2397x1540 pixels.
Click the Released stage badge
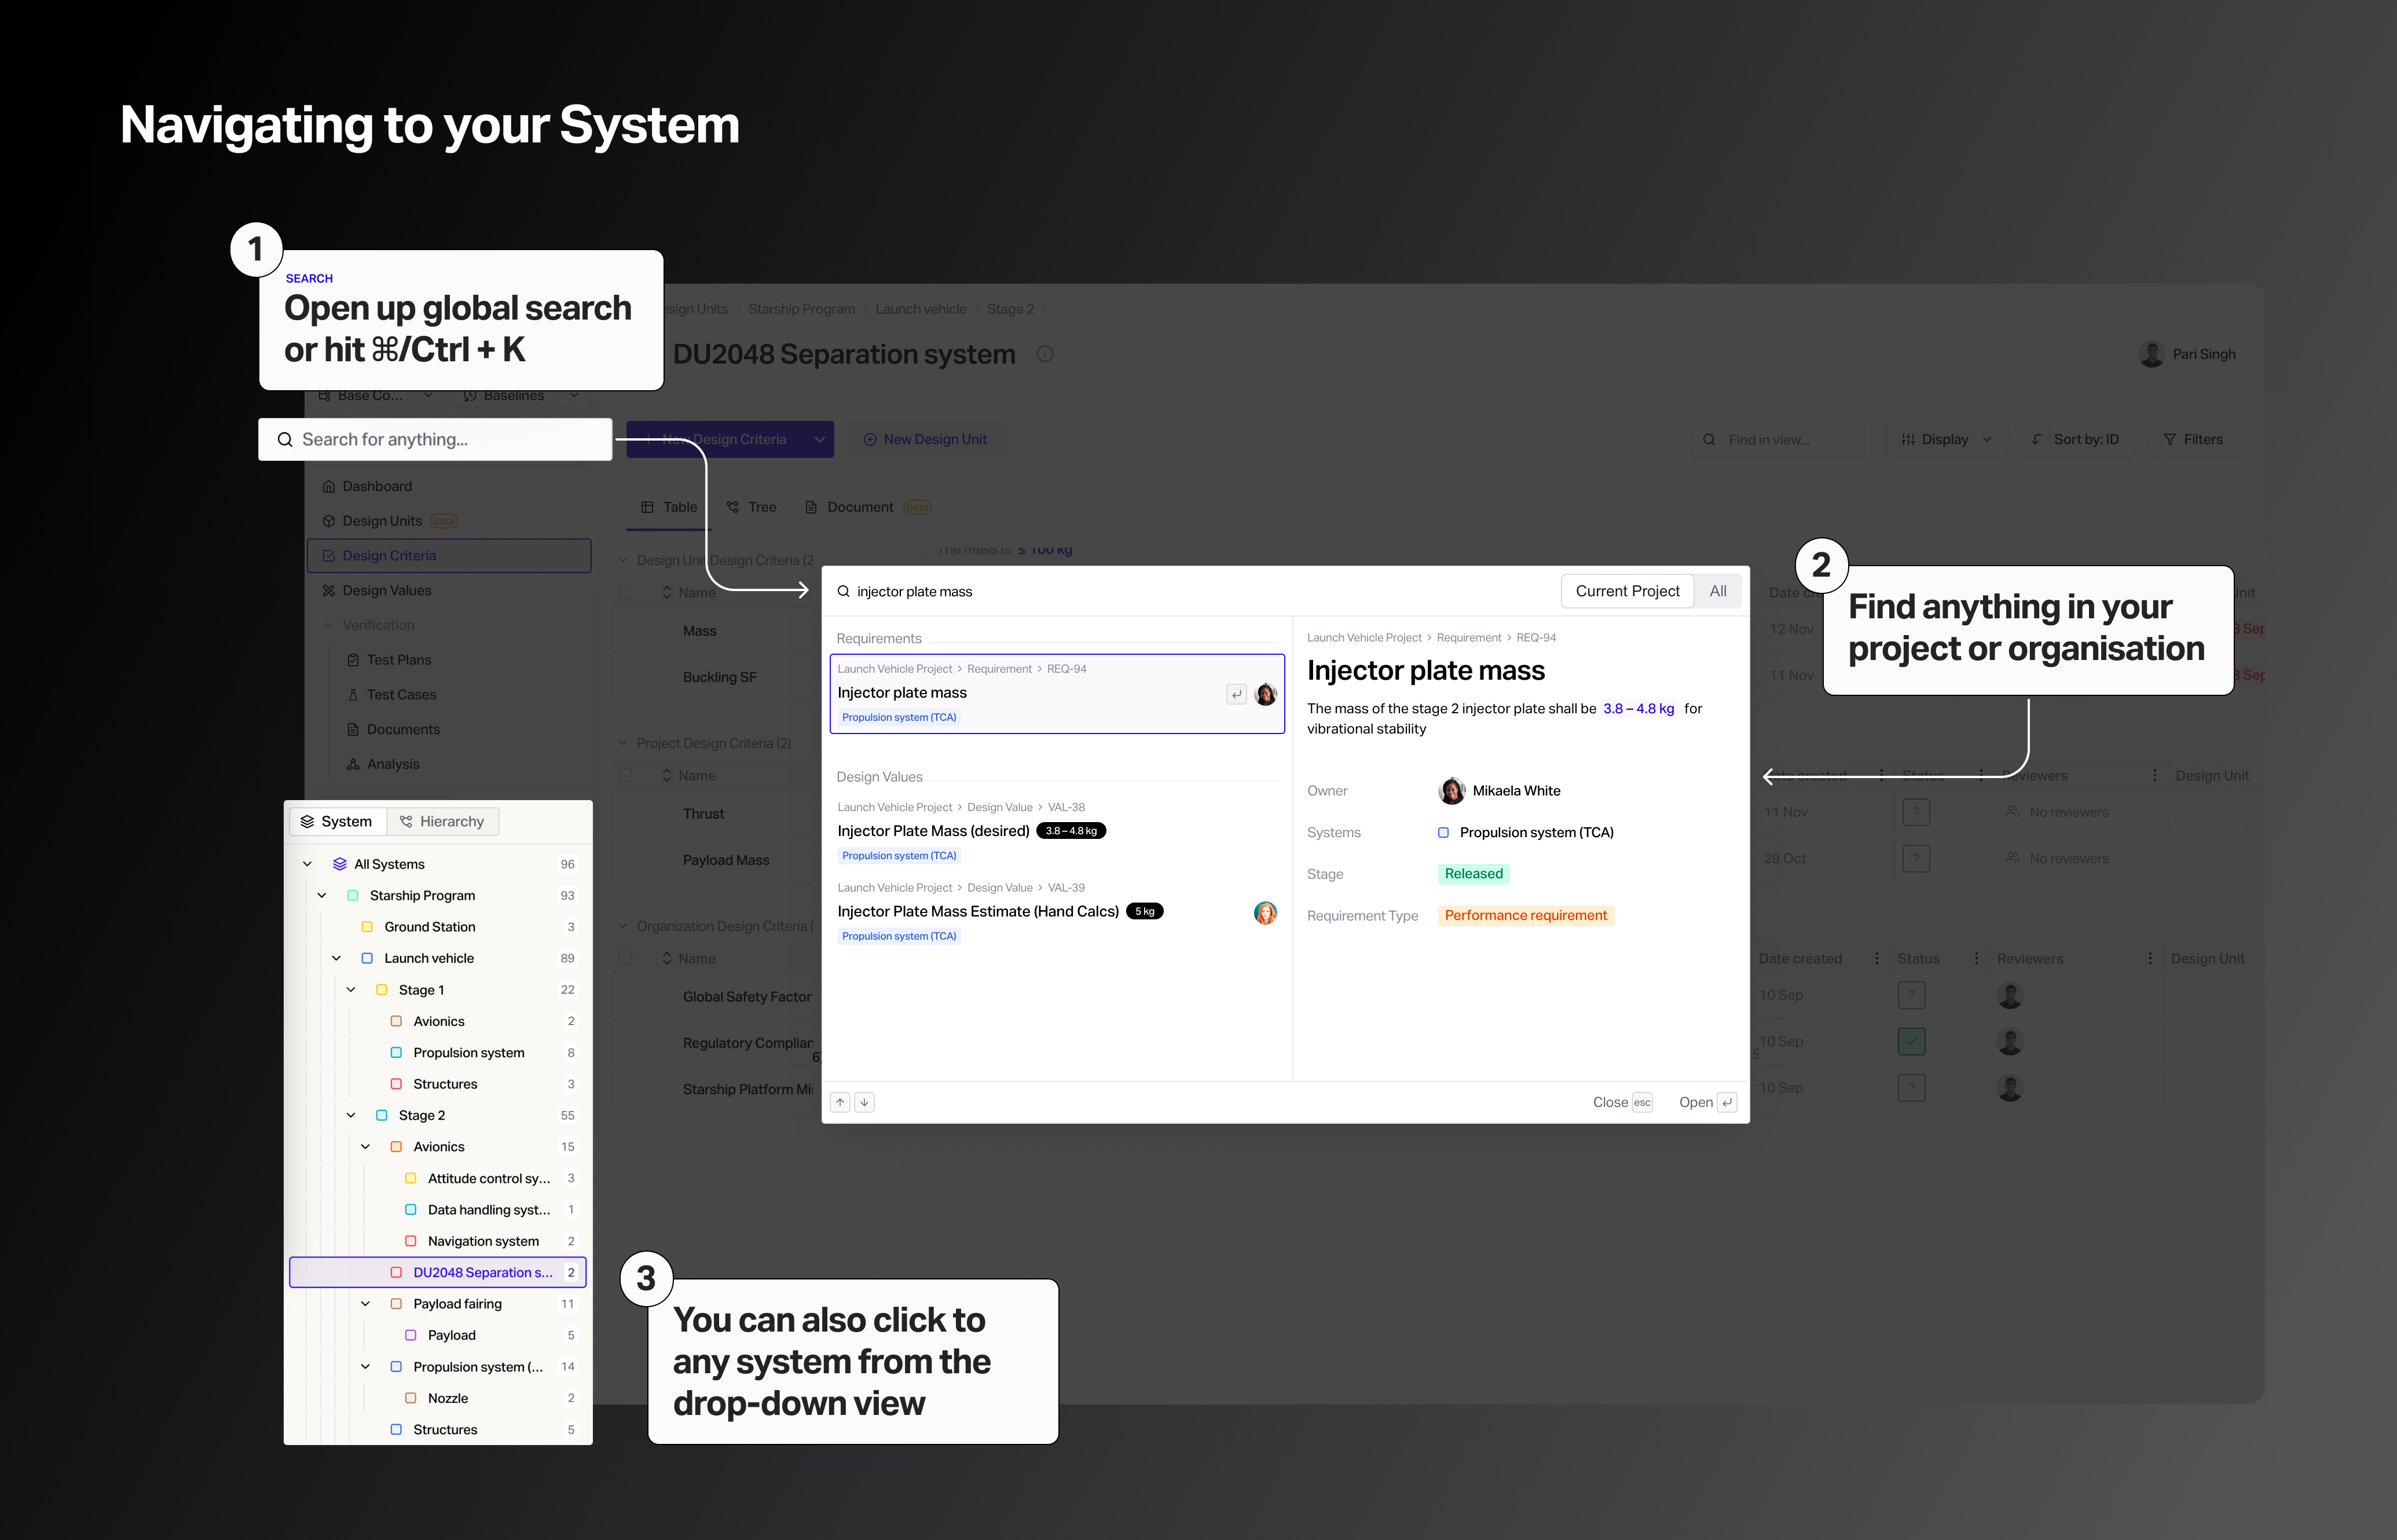pyautogui.click(x=1473, y=873)
